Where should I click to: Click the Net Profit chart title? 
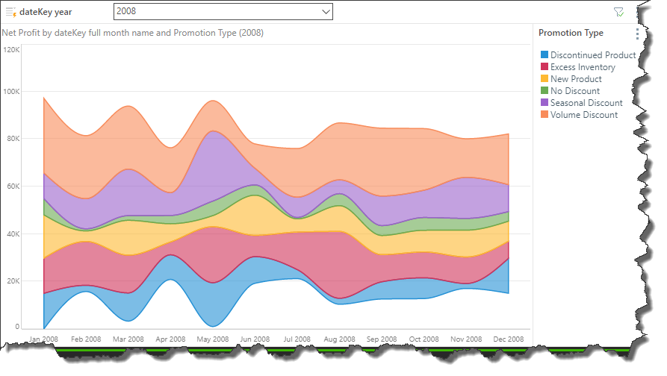[x=133, y=33]
